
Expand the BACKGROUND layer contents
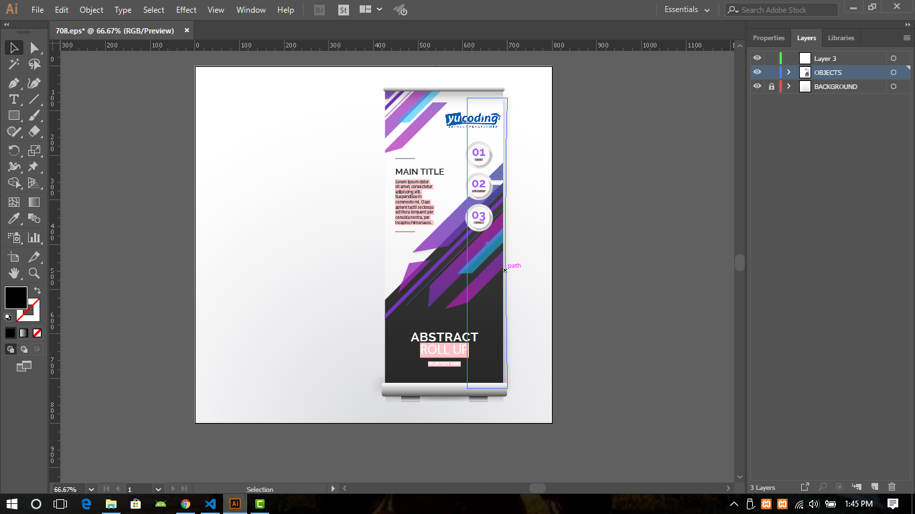pyautogui.click(x=788, y=86)
